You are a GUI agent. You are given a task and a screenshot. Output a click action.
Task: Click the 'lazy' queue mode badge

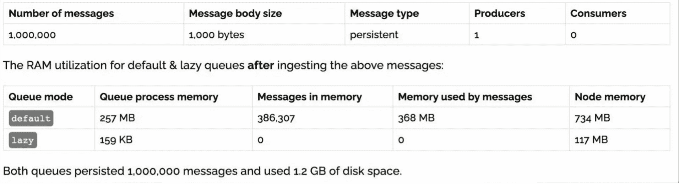pyautogui.click(x=23, y=140)
